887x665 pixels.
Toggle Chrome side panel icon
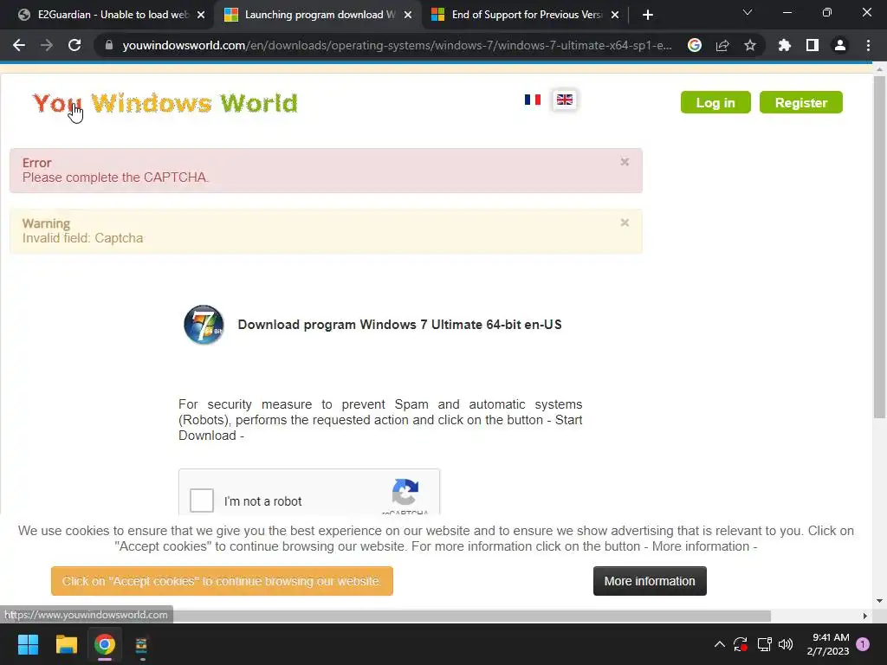point(813,45)
